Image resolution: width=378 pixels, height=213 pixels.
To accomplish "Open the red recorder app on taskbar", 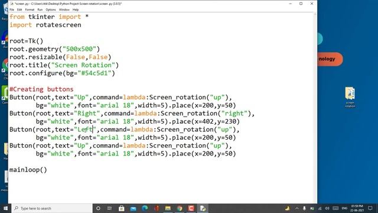I will (191, 208).
